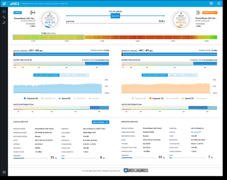Click the local LAN speed 1000 Mbps-Full value
Screen dimensions: 227x180
pos(89,132)
